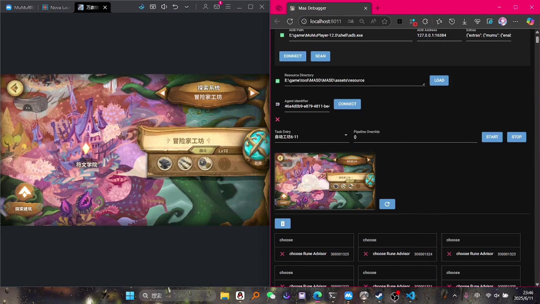Open browser downloads icon

[x=465, y=21]
